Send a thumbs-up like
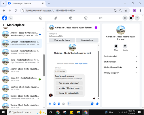The image size is (144, 115). 97,104
